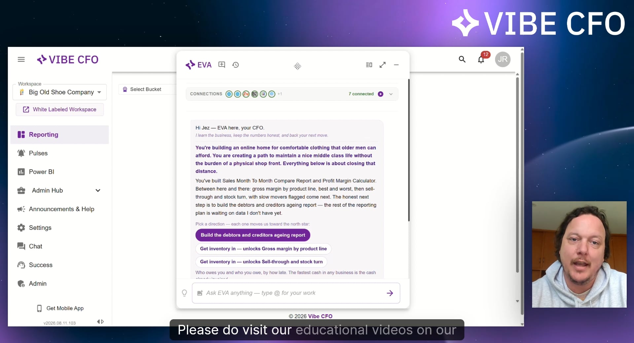Go to Reporting in the sidebar
Image resolution: width=634 pixels, height=343 pixels.
coord(59,135)
